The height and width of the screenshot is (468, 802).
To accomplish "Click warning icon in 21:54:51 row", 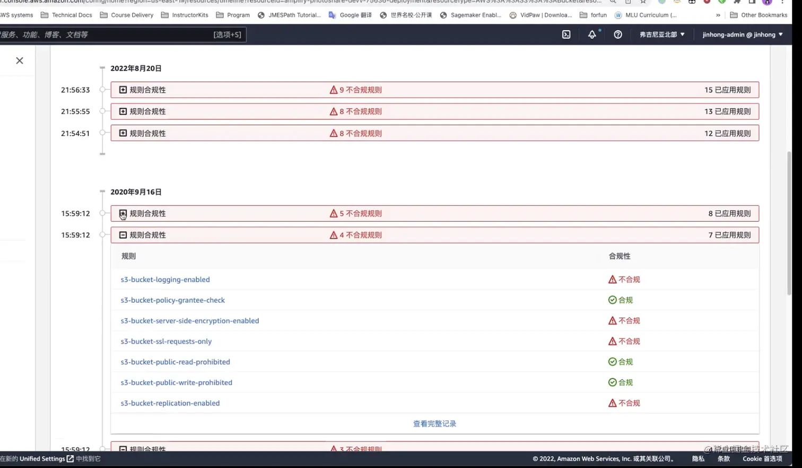I will (334, 133).
